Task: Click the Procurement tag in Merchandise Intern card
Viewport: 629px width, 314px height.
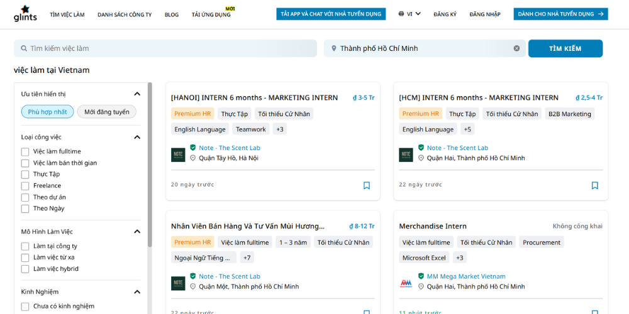Action: 542,242
